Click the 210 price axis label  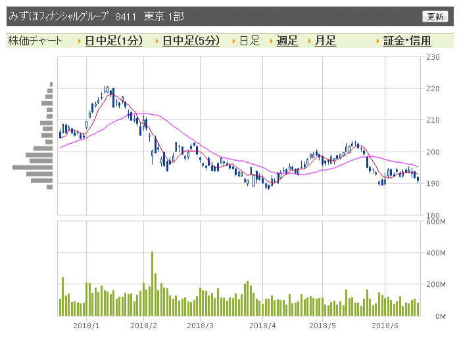tap(433, 120)
